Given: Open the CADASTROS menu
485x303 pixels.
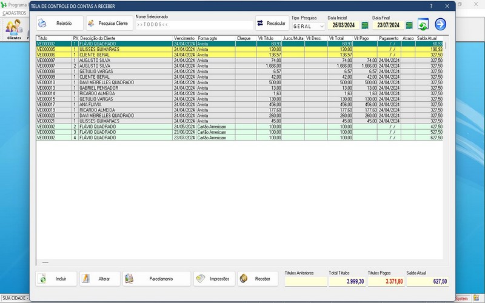Looking at the screenshot, I should click(14, 13).
